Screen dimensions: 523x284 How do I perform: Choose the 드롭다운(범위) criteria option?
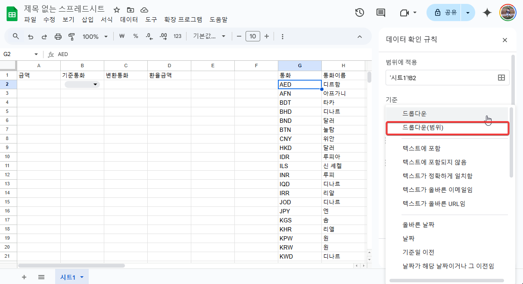[x=447, y=128]
